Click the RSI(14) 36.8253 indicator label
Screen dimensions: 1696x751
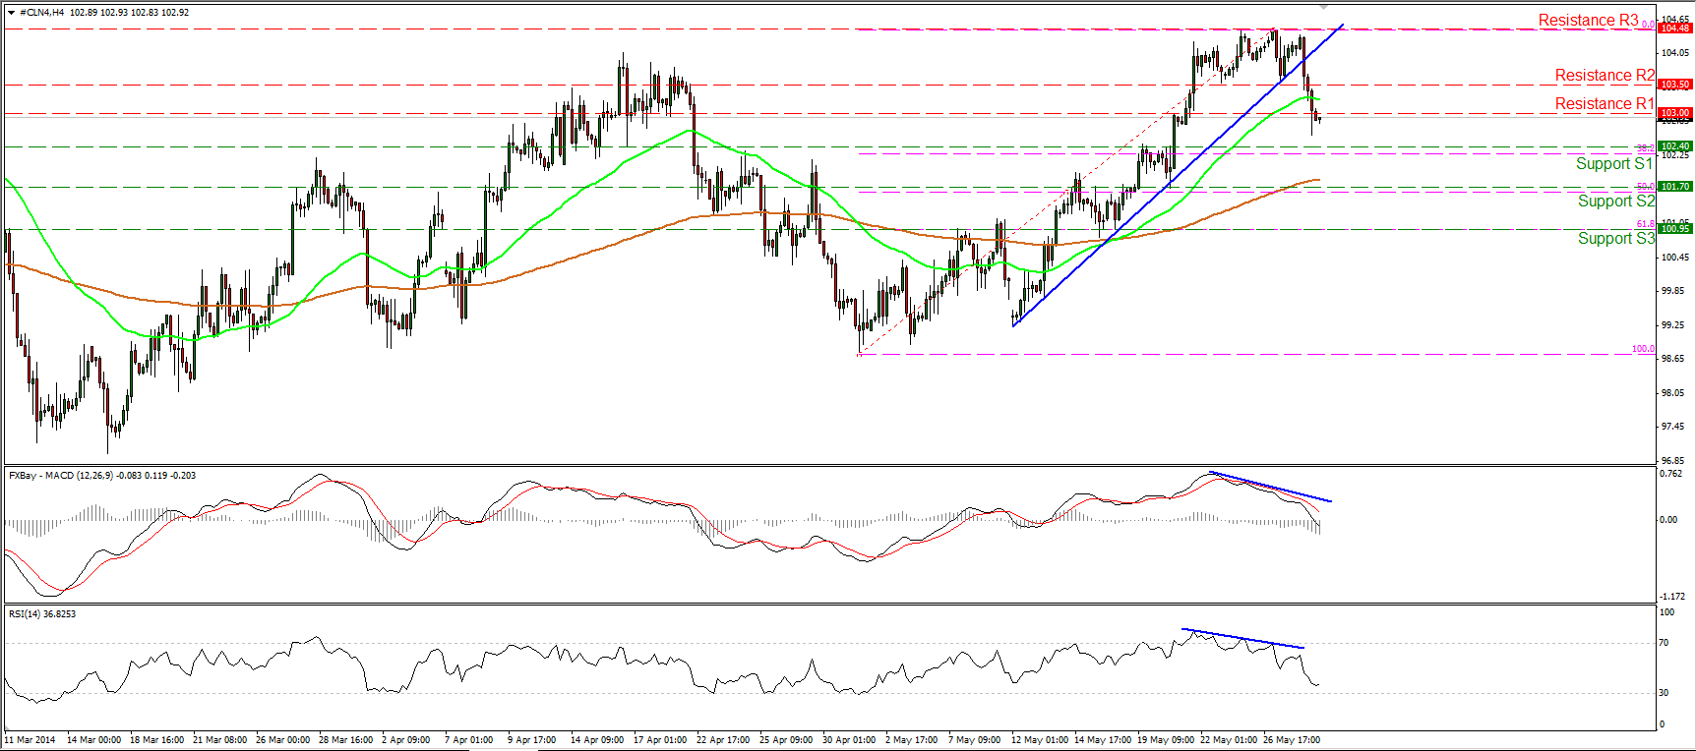pos(42,614)
